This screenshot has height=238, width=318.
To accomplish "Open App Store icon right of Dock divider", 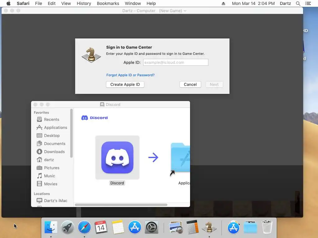I will pos(234,227).
